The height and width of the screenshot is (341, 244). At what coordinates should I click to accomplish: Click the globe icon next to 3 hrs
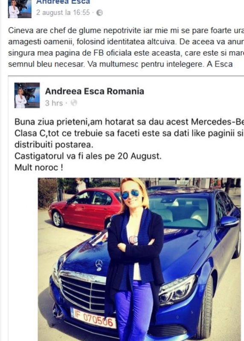pos(74,103)
